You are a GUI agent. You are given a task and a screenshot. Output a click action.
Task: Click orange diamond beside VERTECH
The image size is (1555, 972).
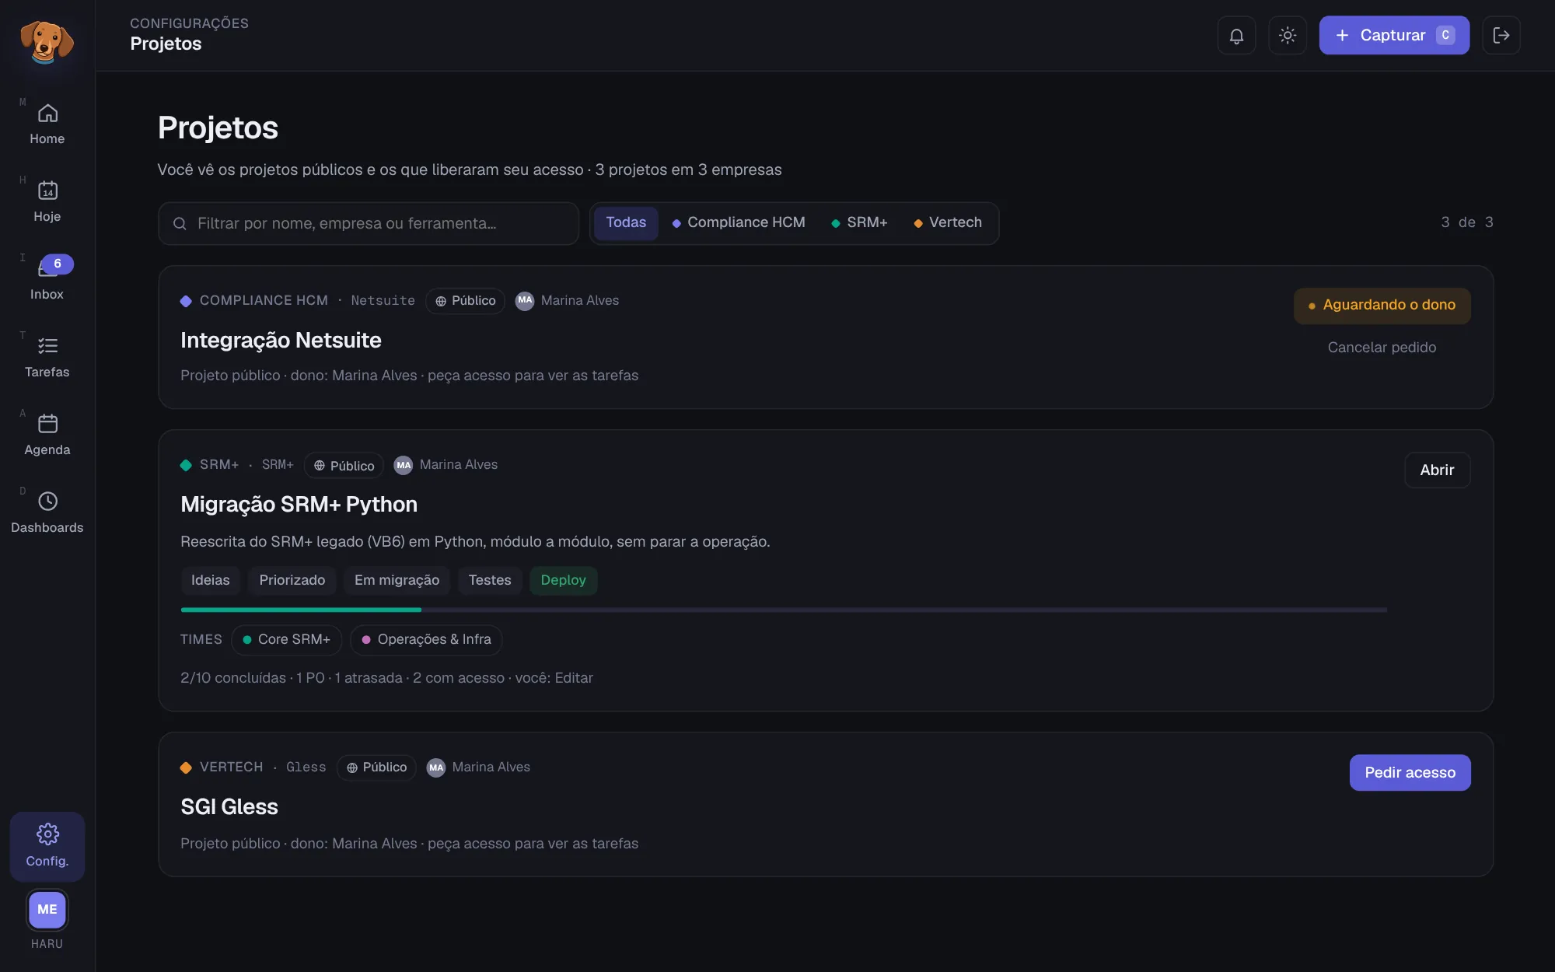tap(186, 767)
